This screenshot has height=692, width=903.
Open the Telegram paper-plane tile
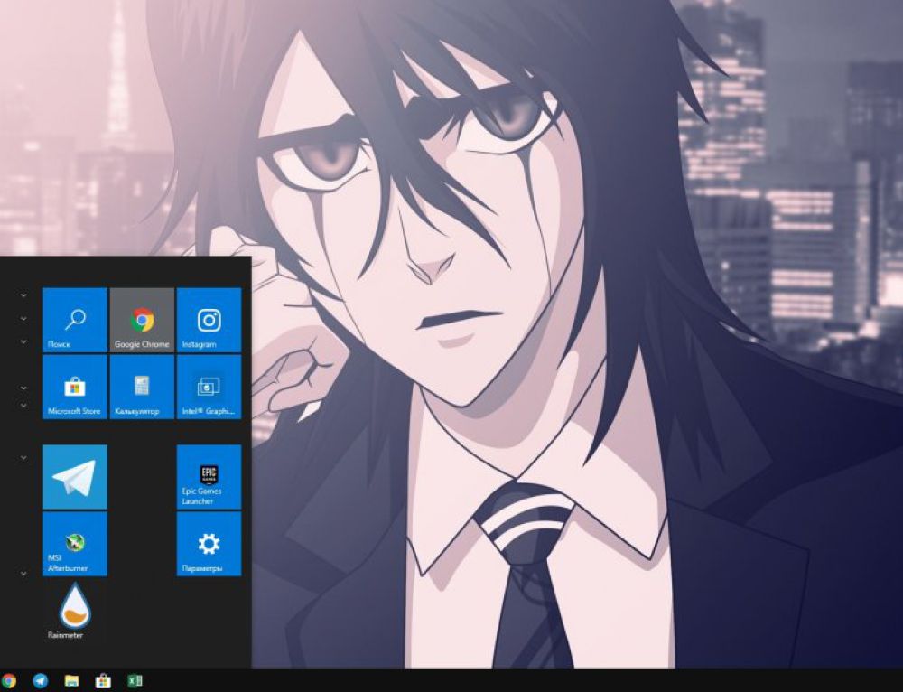(x=75, y=477)
